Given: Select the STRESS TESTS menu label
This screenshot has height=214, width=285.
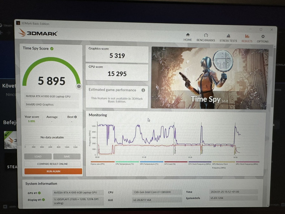Looking at the screenshot, I should tap(228, 41).
